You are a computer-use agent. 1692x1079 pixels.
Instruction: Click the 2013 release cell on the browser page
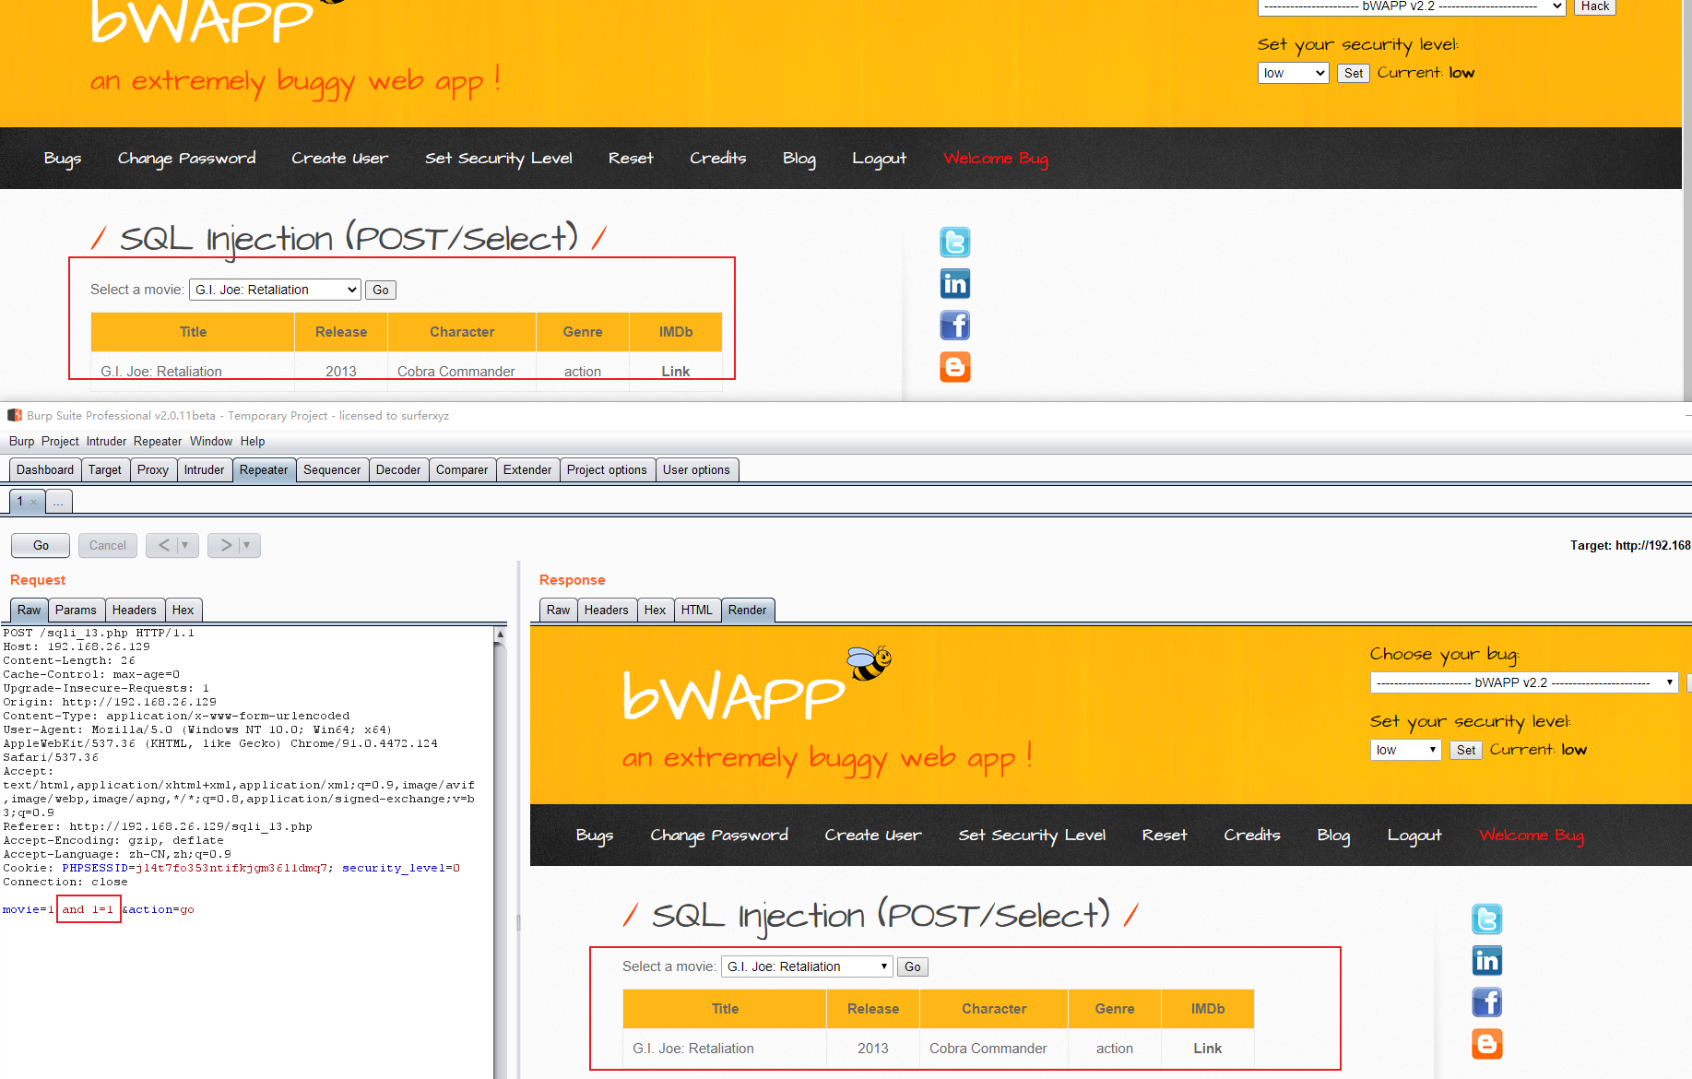341,371
